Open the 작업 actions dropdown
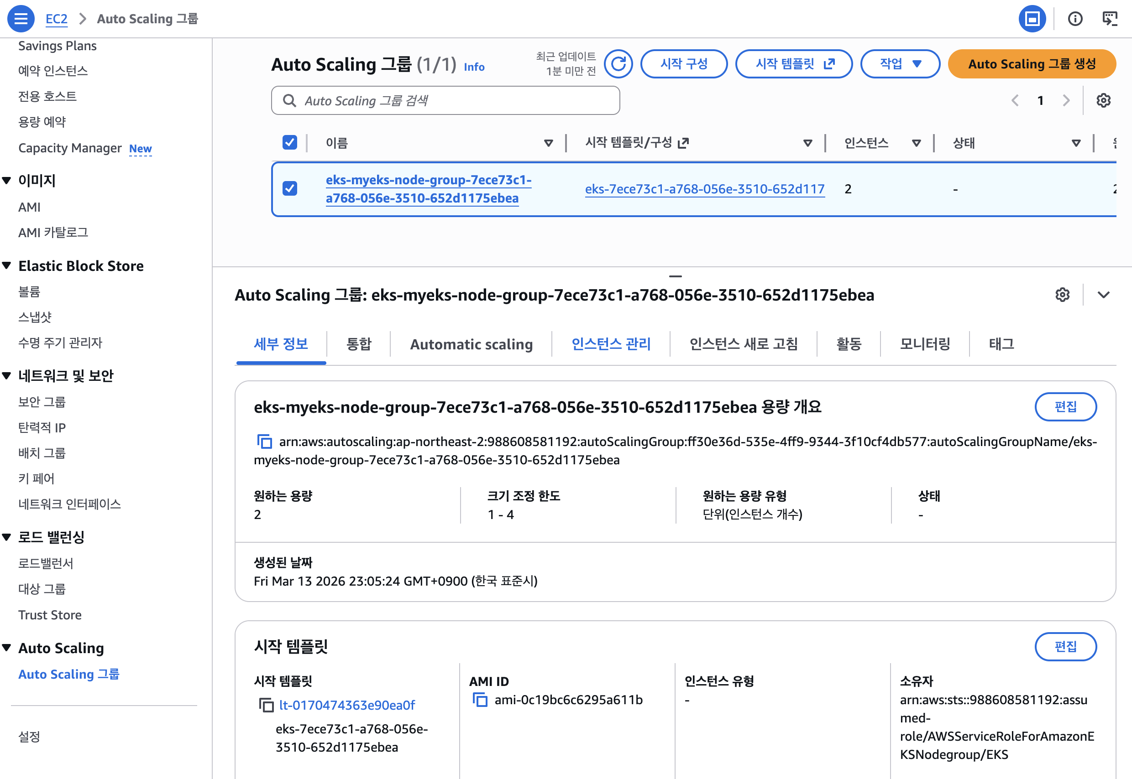Screen dimensions: 1132x779 (x=900, y=63)
